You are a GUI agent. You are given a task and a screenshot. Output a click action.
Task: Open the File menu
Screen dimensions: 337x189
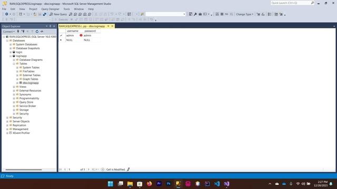pos(4,9)
